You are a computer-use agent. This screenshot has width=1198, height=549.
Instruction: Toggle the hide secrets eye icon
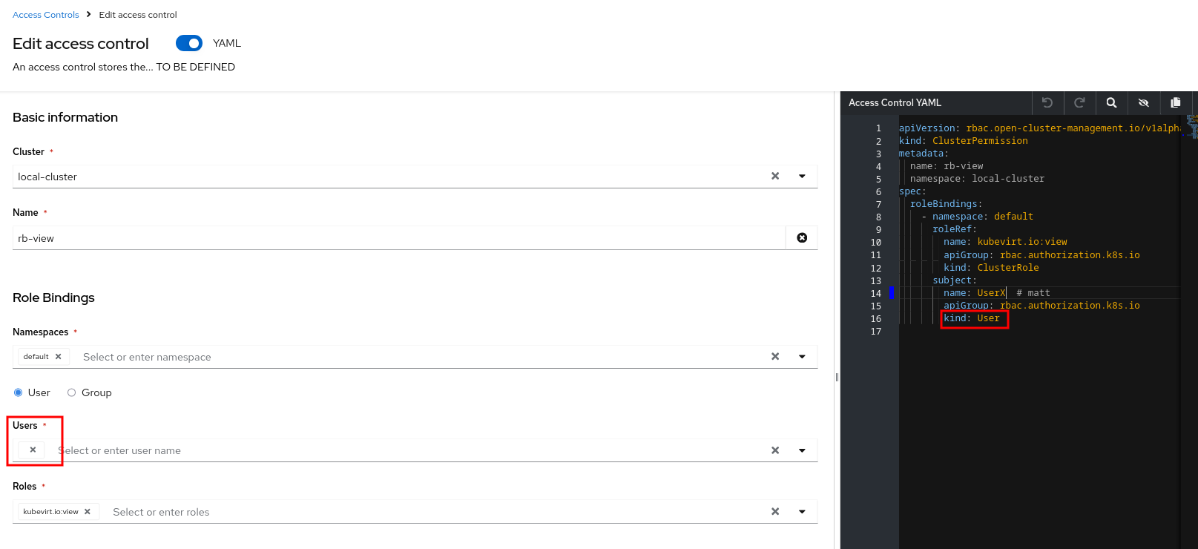pos(1143,103)
